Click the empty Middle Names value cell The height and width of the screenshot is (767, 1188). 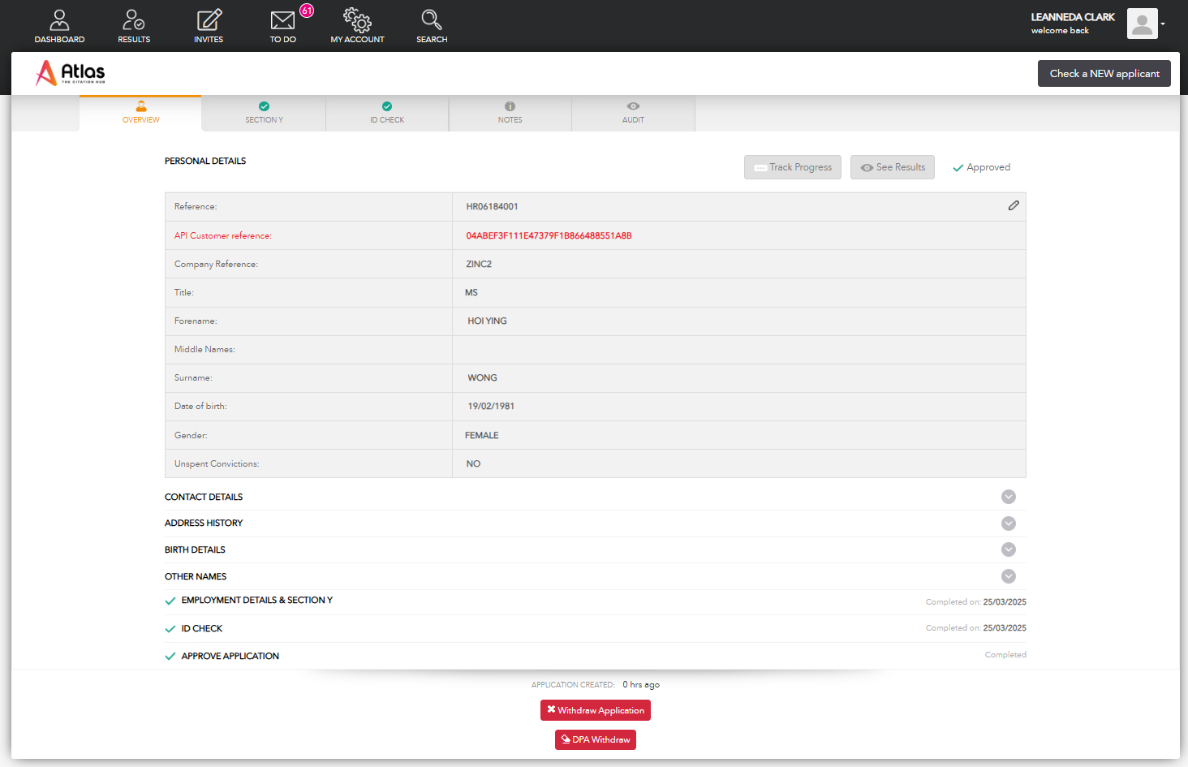click(739, 350)
